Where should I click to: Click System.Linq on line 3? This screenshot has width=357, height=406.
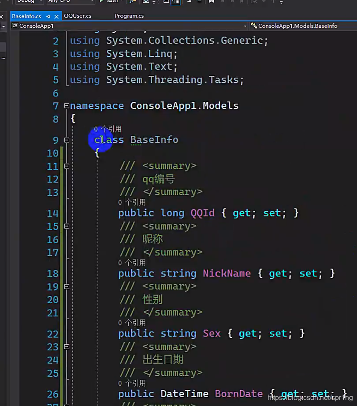139,54
